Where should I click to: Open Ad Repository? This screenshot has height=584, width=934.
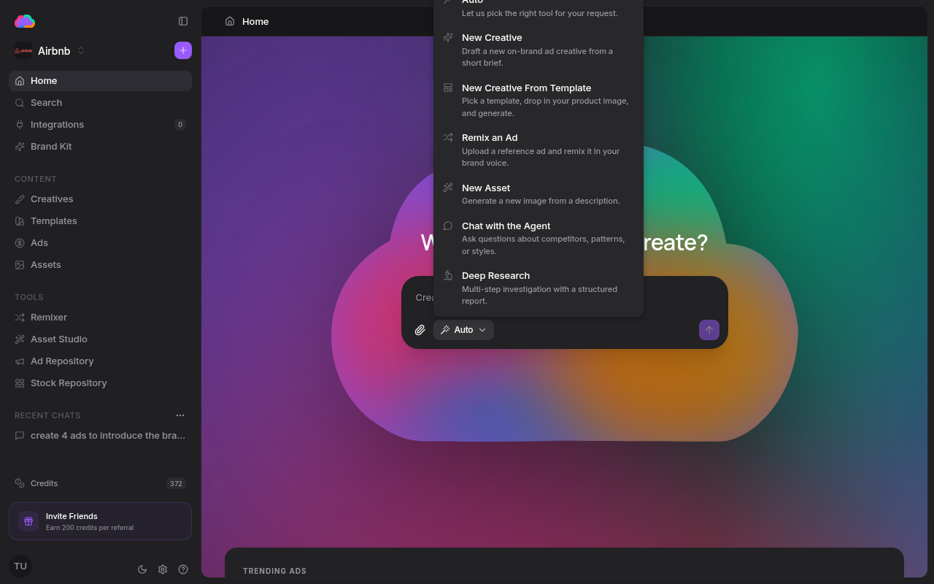[x=100, y=361]
